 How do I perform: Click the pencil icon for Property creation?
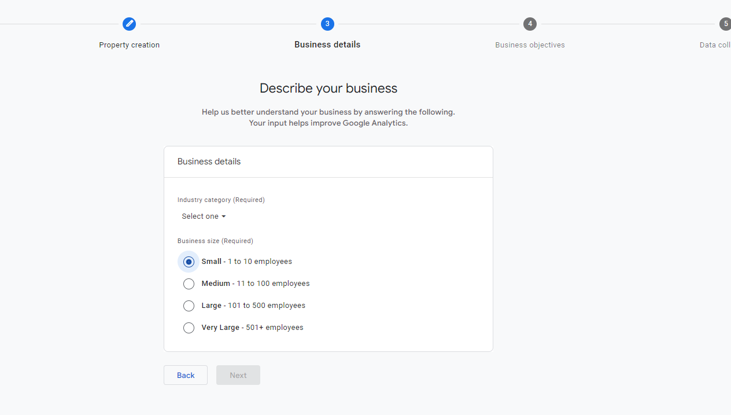(x=129, y=24)
